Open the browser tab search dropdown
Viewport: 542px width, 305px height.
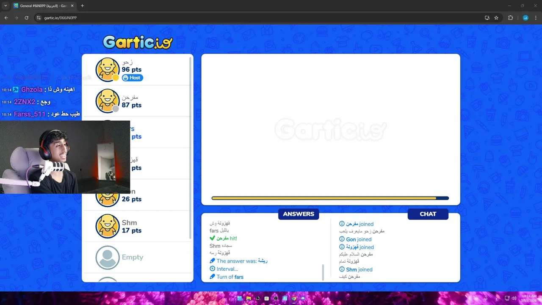tap(6, 6)
